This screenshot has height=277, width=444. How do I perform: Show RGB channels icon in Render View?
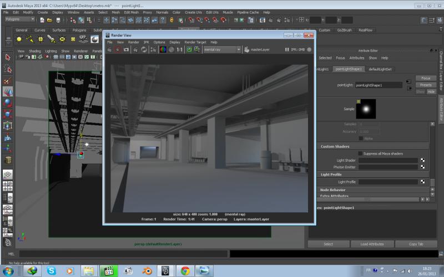[163, 50]
